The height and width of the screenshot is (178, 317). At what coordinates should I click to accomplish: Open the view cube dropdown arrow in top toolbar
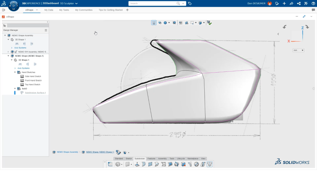click(204, 23)
